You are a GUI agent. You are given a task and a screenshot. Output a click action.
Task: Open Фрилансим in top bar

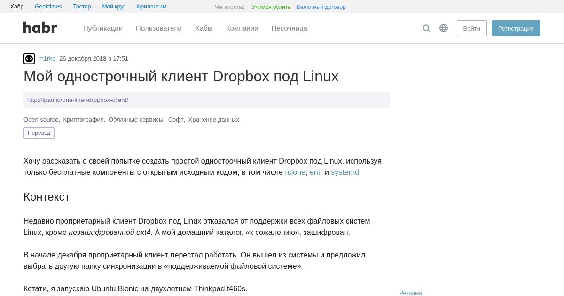click(x=151, y=7)
